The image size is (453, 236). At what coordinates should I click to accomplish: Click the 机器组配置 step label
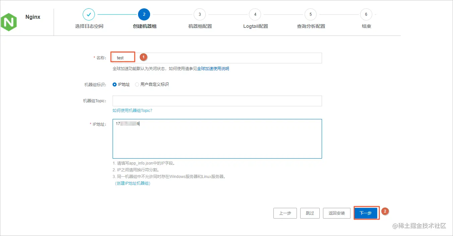click(200, 26)
